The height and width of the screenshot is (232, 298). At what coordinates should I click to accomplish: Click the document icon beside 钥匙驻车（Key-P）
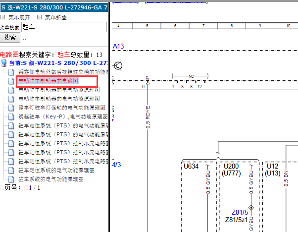coord(11,116)
